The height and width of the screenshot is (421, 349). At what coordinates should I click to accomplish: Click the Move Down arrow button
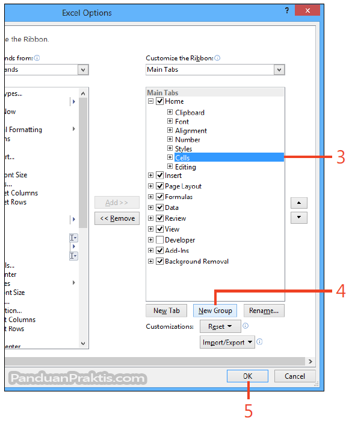pyautogui.click(x=299, y=218)
